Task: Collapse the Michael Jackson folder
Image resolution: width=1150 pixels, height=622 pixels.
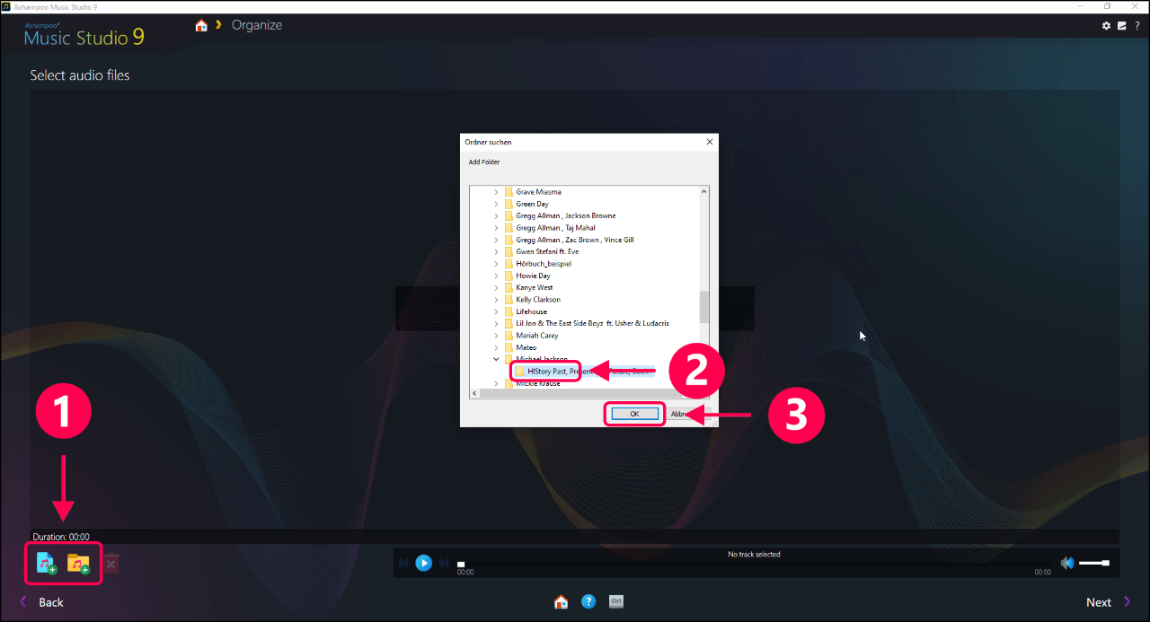Action: click(x=496, y=359)
